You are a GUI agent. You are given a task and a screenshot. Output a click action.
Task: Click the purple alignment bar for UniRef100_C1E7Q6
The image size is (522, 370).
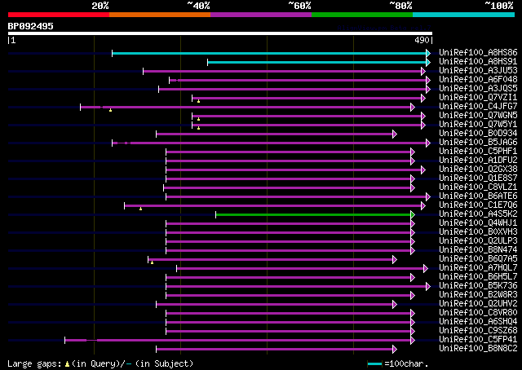[x=272, y=205]
